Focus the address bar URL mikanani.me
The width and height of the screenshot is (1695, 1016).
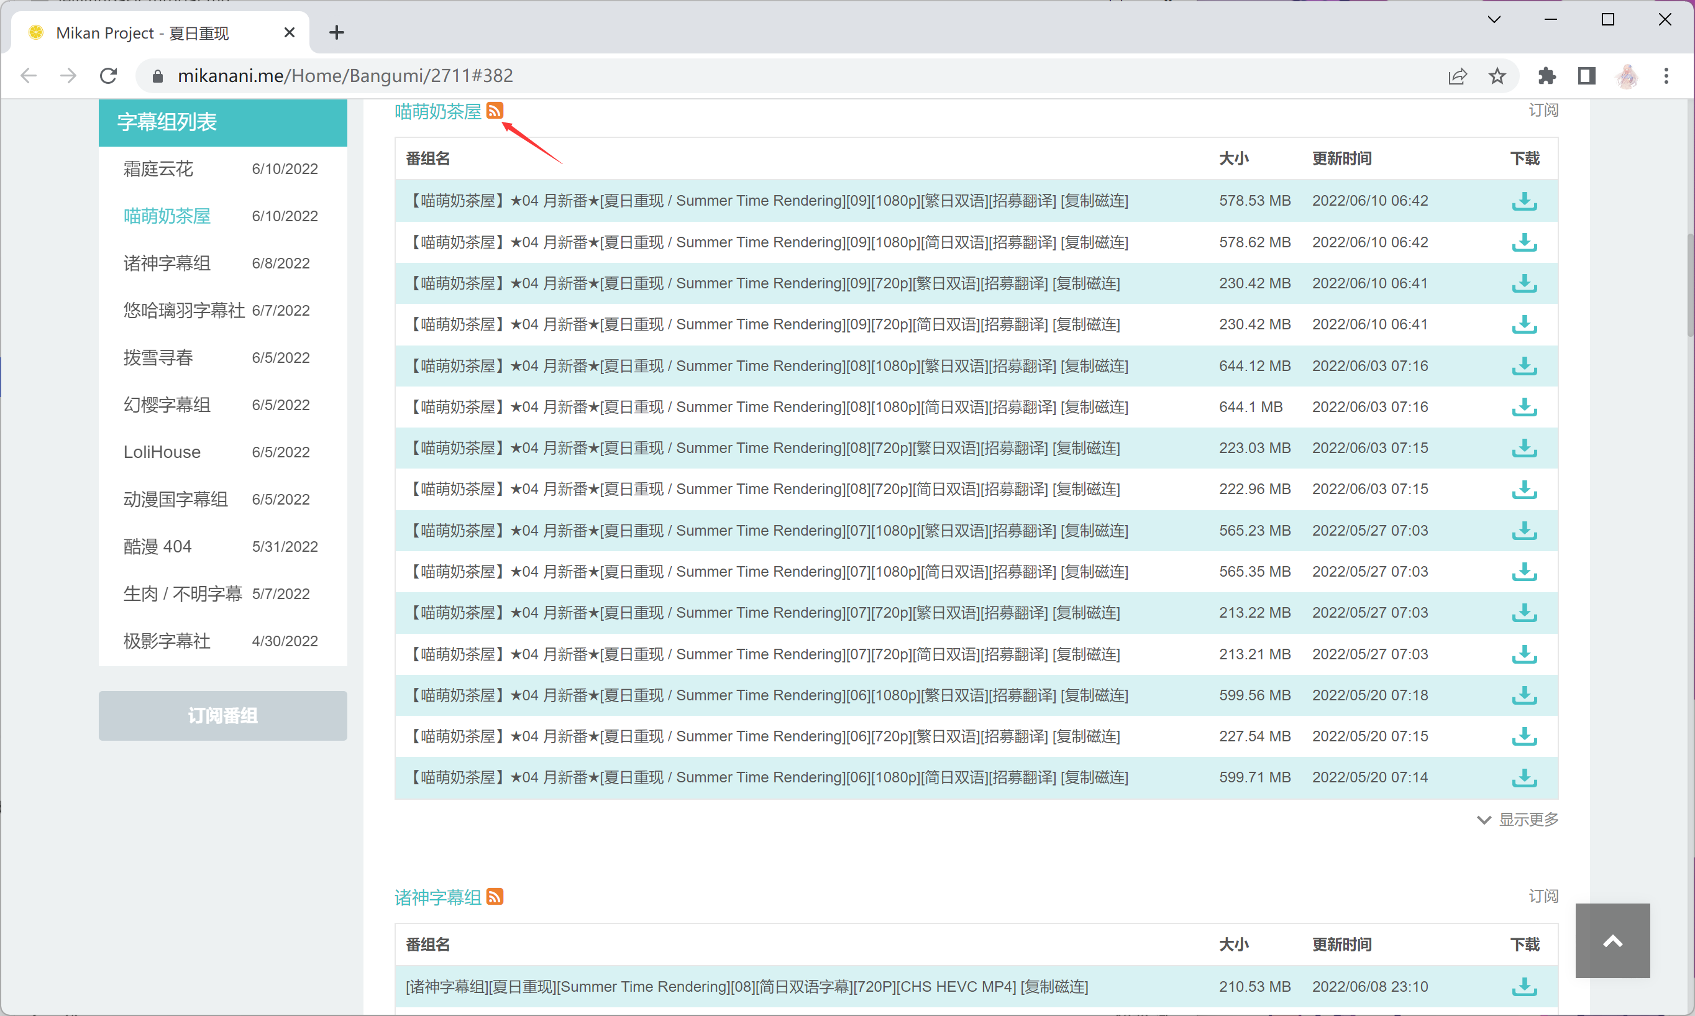[345, 75]
